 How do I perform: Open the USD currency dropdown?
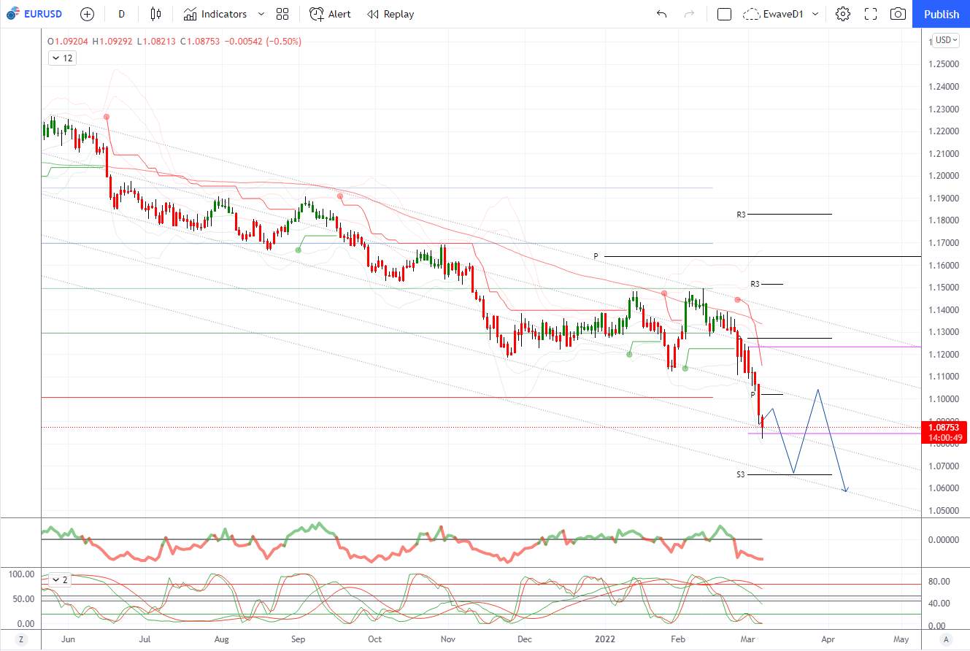947,40
